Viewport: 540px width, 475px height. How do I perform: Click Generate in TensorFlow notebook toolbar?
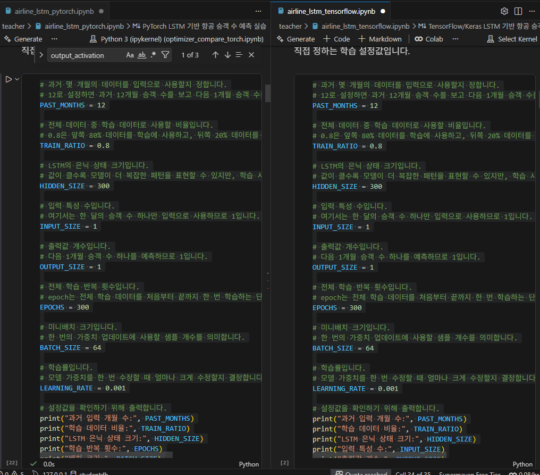pyautogui.click(x=296, y=39)
